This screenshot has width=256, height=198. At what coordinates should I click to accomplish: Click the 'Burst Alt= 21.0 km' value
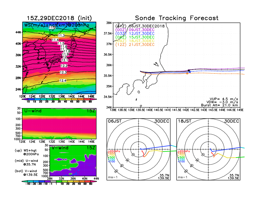tap(219, 105)
